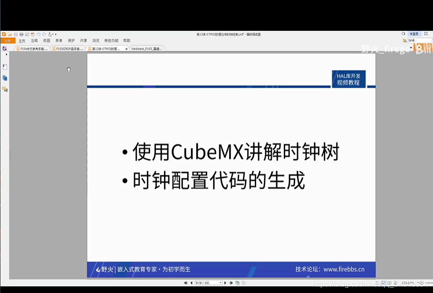Click the grid layout icon at top right

pyautogui.click(x=426, y=34)
